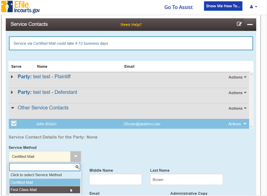Viewport: 267px width, 196px height.
Task: Click the magnifier icon in dropdown search box
Action: pos(77,167)
